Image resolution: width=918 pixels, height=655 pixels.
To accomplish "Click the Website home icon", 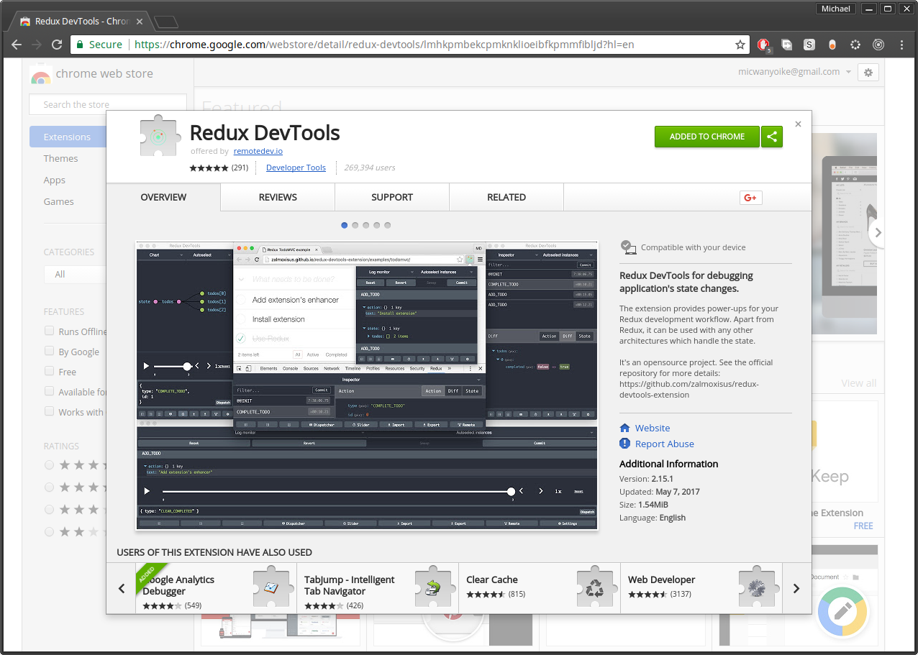I will [x=625, y=428].
